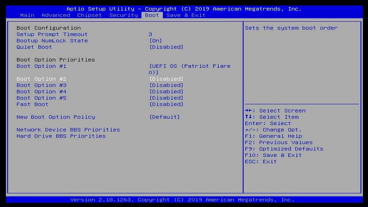Edit the Setup Prompt Timeout value
Image resolution: width=368 pixels, height=207 pixels.
click(x=150, y=34)
